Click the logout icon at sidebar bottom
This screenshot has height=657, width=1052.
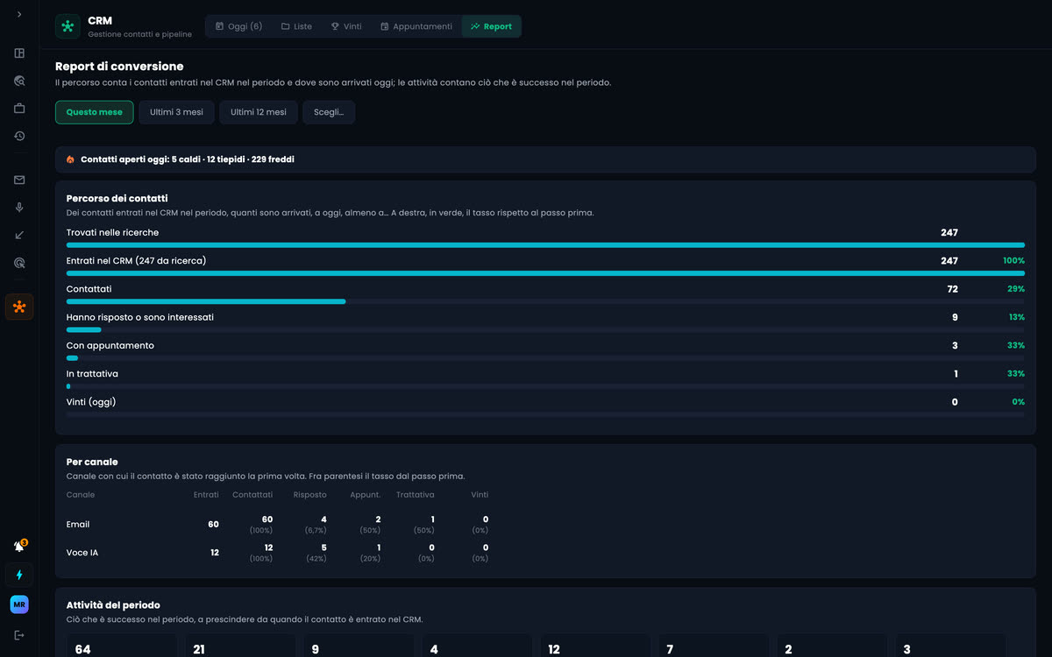pos(19,635)
